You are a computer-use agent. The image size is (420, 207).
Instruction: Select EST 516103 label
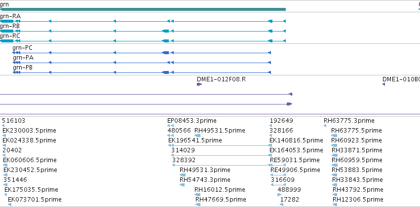click(14, 121)
